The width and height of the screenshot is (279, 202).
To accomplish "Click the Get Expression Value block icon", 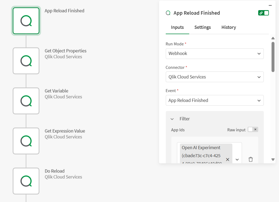I will click(x=26, y=141).
